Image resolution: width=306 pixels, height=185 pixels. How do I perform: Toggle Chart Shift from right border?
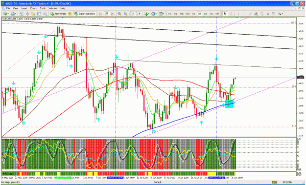pos(139,14)
